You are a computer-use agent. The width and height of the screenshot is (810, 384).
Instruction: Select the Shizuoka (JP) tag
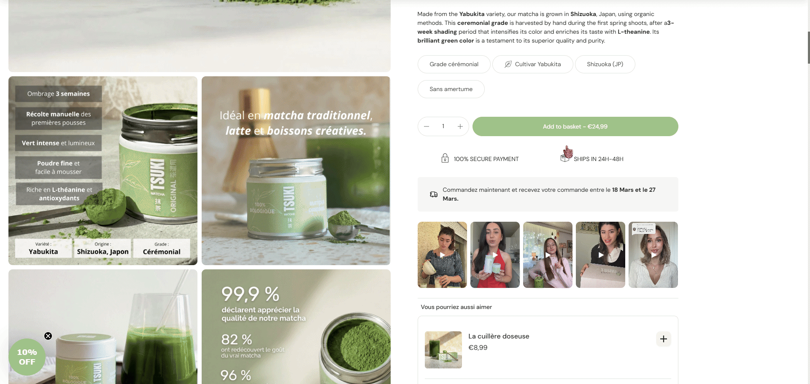tap(605, 64)
